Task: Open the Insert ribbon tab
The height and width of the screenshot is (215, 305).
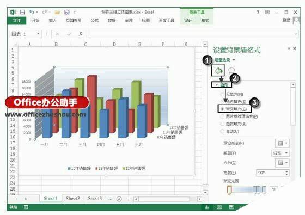Action: tap(52, 20)
